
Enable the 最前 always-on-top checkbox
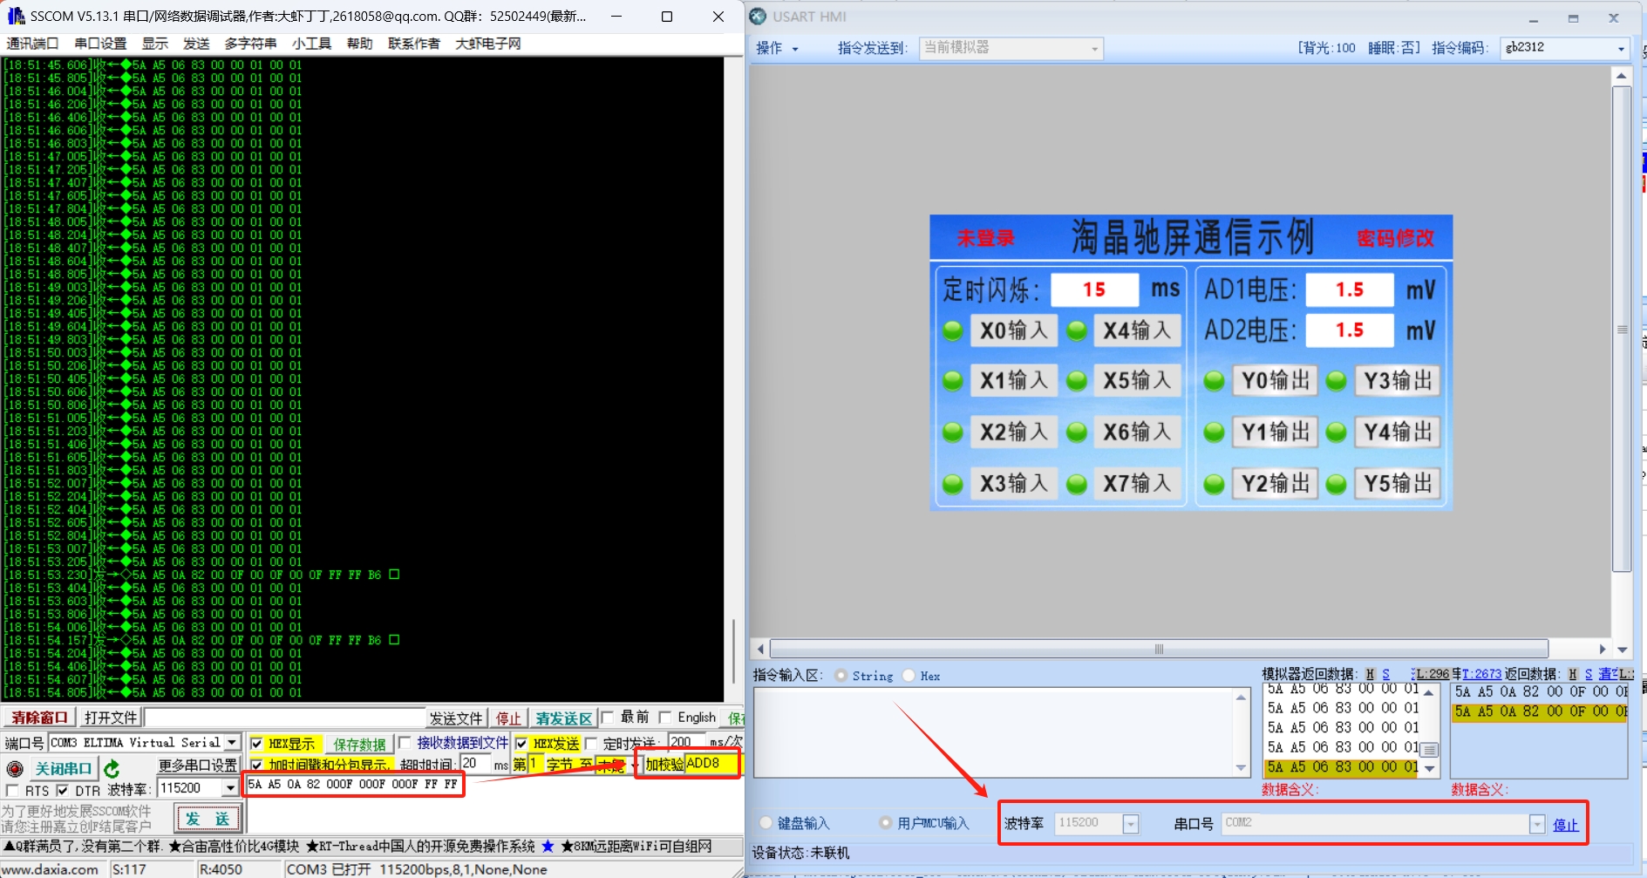[x=608, y=717]
